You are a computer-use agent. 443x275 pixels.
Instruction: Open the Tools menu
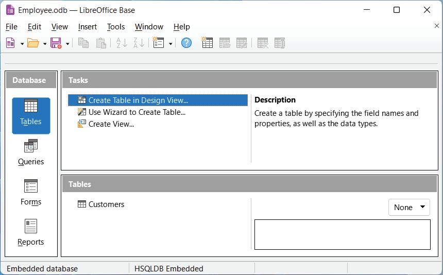point(116,27)
